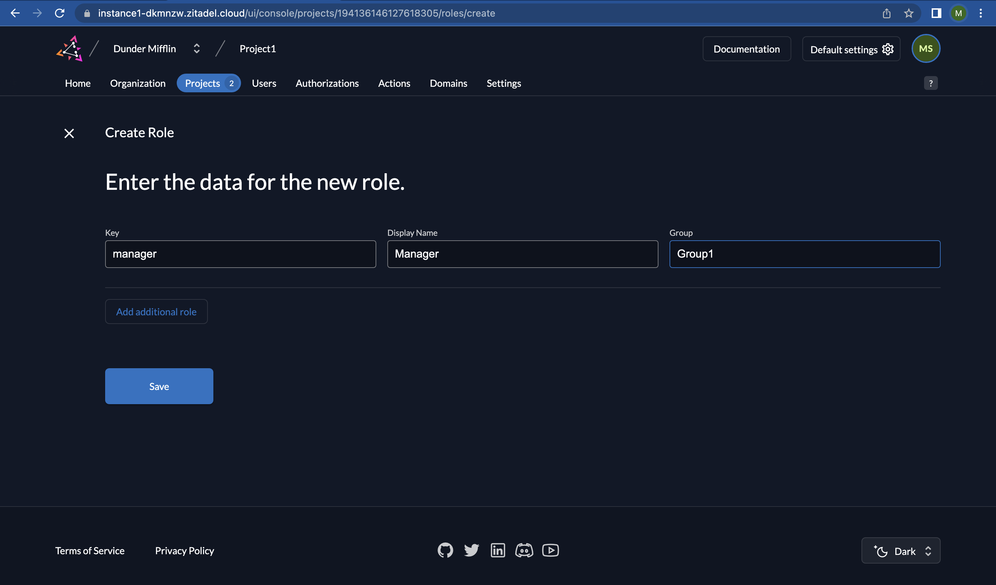Click the browser bookmark star
The image size is (996, 585).
(909, 13)
